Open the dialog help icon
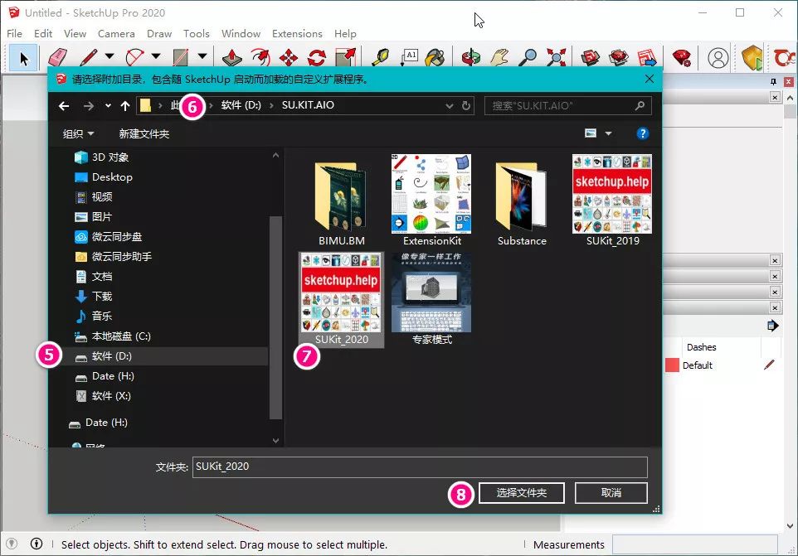 point(642,133)
